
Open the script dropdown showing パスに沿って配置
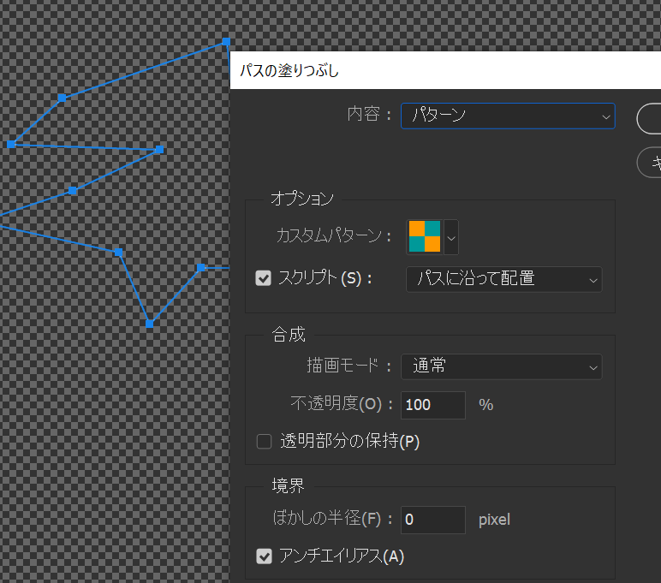point(503,279)
